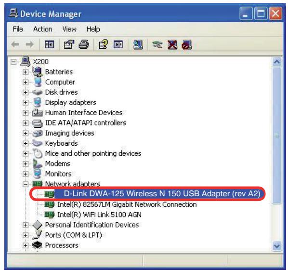The width and height of the screenshot is (288, 271).
Task: Click the Human Interface Devices icon
Action: point(37,112)
